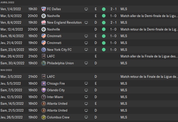178x122 pixels.
Task: Click the MLS competition on the Cincinnati 16/4 row
Action: pos(124,36)
